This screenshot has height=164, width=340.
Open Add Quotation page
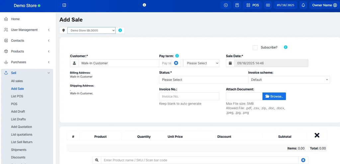tap(22, 127)
